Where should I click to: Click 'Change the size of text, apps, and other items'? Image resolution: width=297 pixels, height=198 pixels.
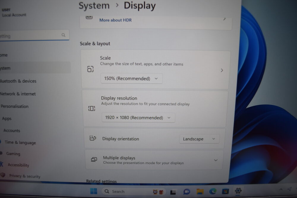142,64
